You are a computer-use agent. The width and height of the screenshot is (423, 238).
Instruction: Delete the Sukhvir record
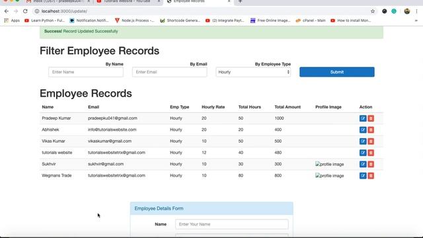pos(371,164)
